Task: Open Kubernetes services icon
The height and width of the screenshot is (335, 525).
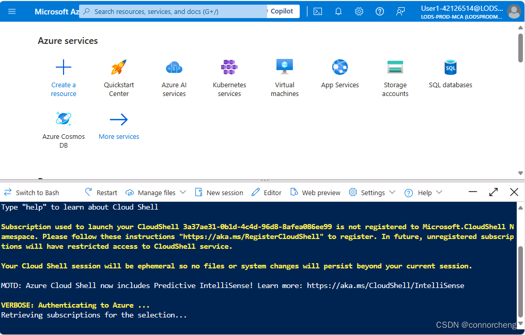Action: coord(229,67)
